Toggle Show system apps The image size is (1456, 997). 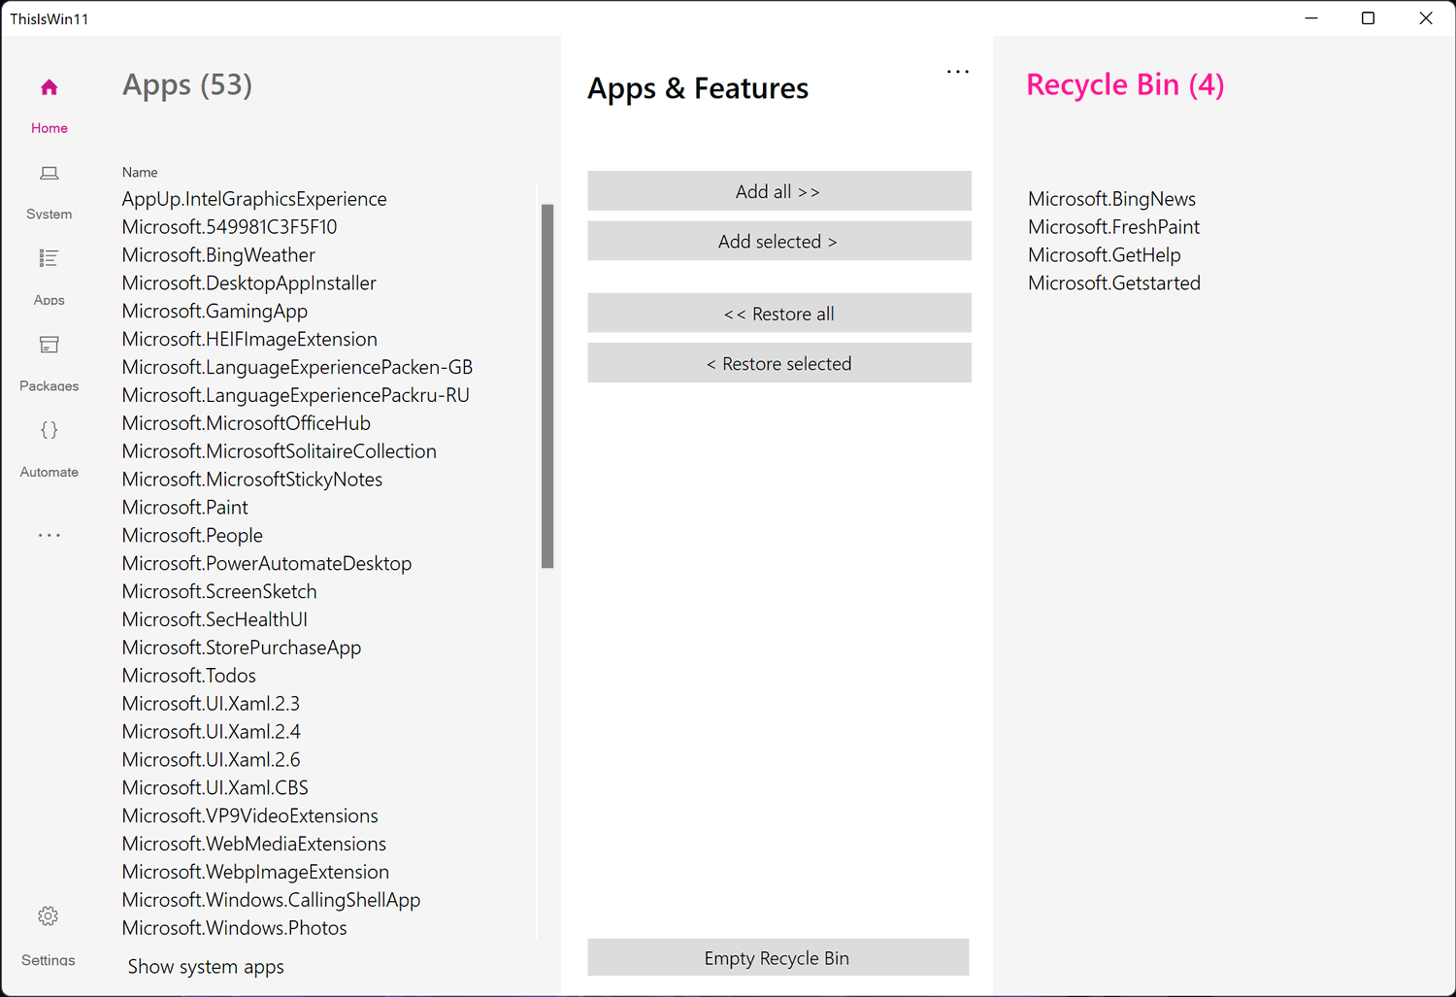206,967
